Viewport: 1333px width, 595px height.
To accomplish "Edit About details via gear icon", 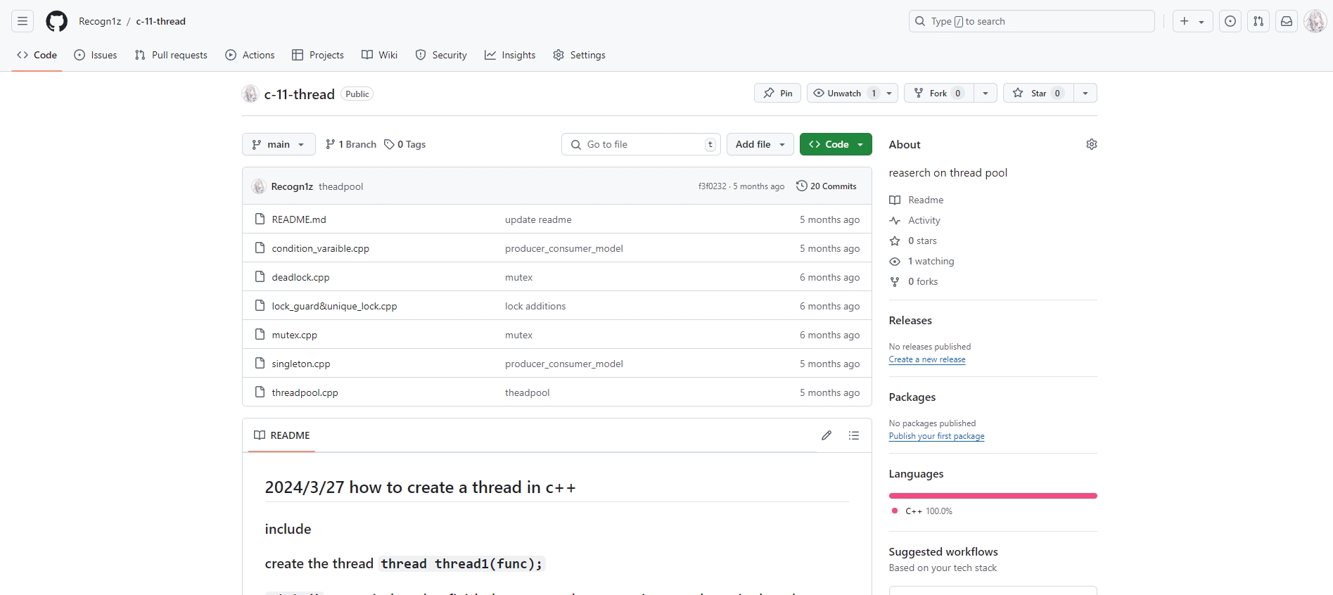I will tap(1092, 144).
